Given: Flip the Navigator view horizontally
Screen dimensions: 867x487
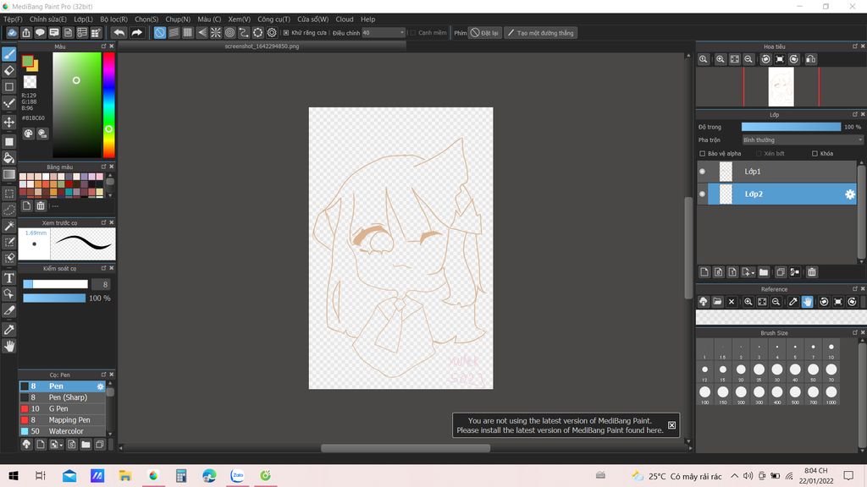Looking at the screenshot, I should [x=811, y=59].
